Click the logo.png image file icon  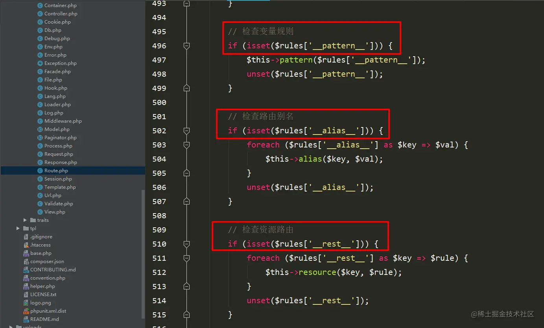coord(26,303)
